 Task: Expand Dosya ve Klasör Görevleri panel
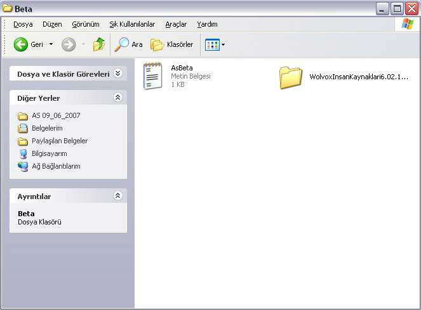point(117,73)
